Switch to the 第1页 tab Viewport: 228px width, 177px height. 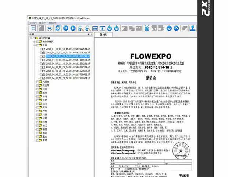[103, 35]
